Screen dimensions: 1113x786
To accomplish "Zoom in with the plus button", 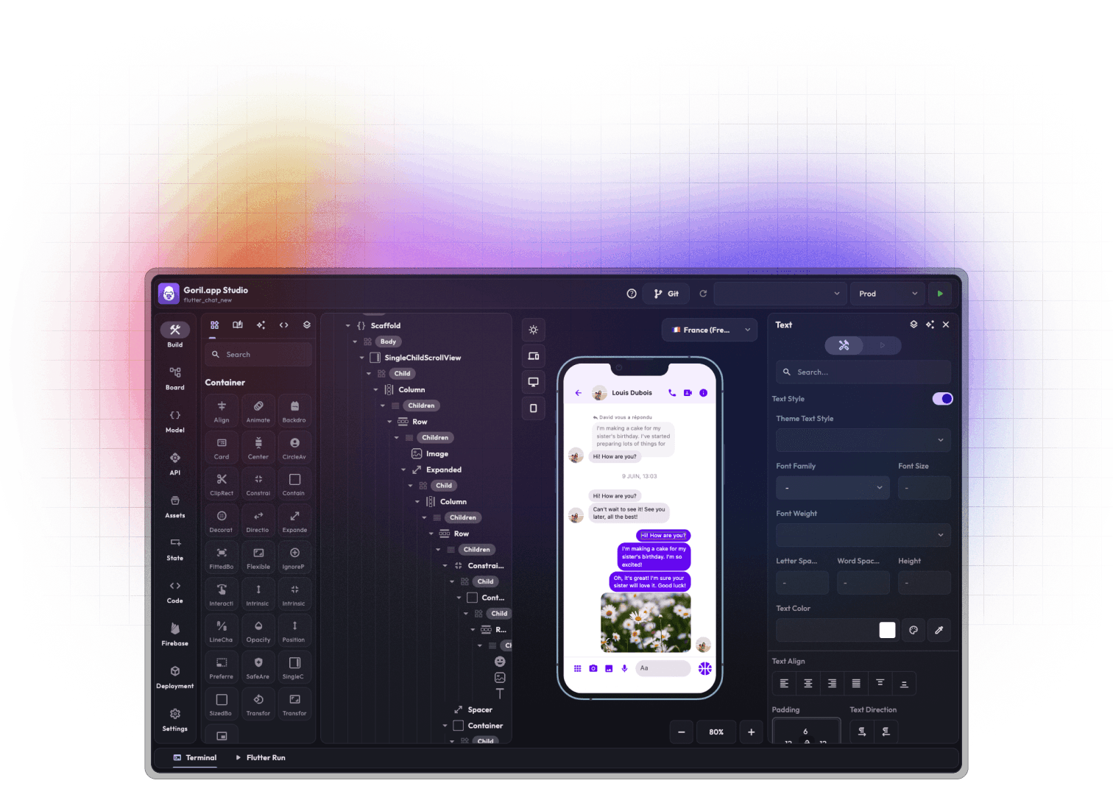I will click(x=752, y=732).
